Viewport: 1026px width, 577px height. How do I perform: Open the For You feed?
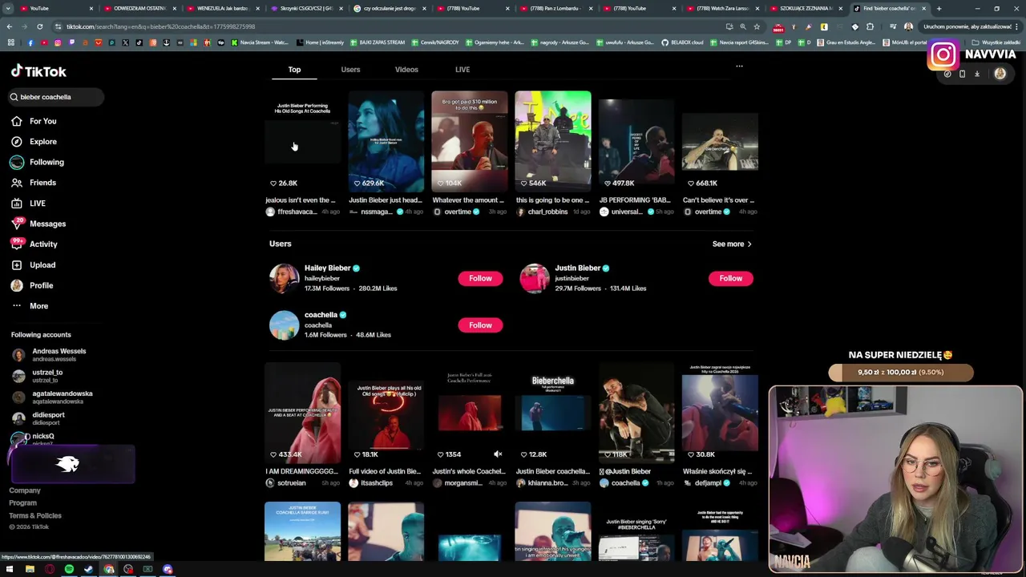click(x=34, y=121)
